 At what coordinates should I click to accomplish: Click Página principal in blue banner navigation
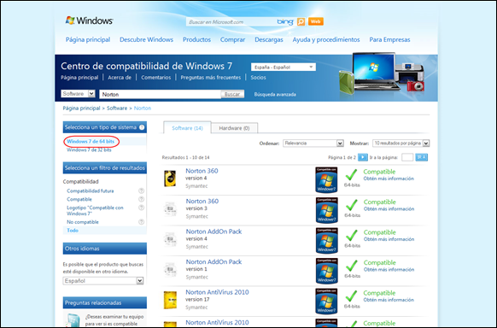tap(79, 78)
